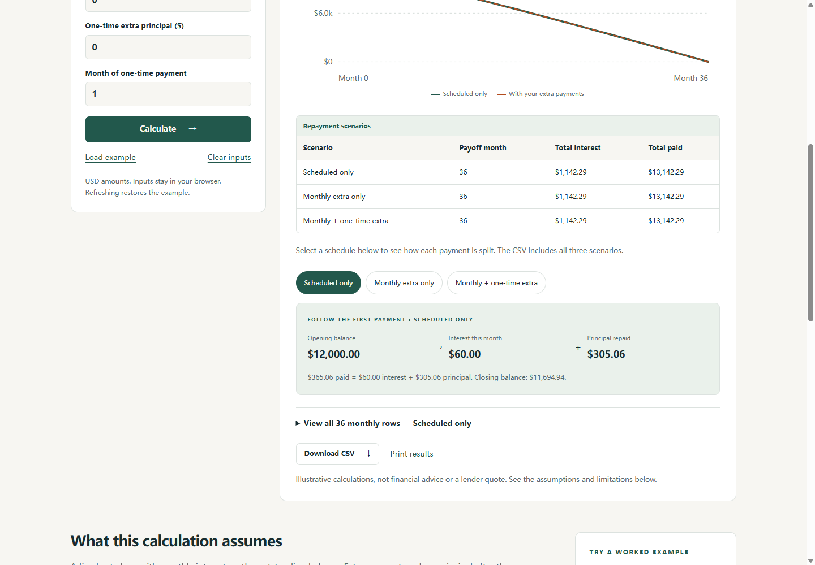
Task: Click the page vertical scrollbar thumb
Action: pos(810,233)
